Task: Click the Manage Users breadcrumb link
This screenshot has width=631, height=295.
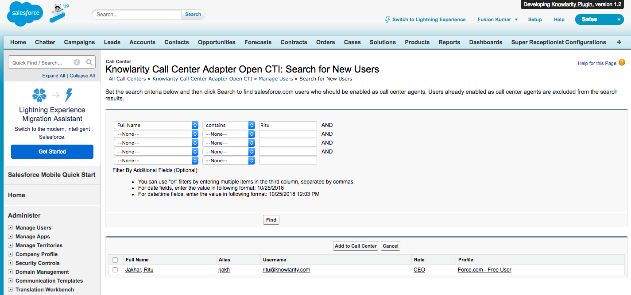Action: (x=276, y=79)
